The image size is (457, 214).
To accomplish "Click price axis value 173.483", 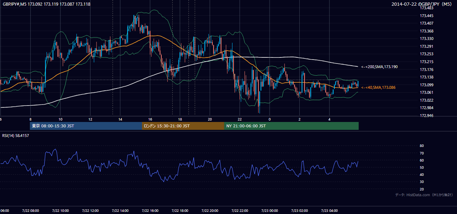I will [427, 8].
